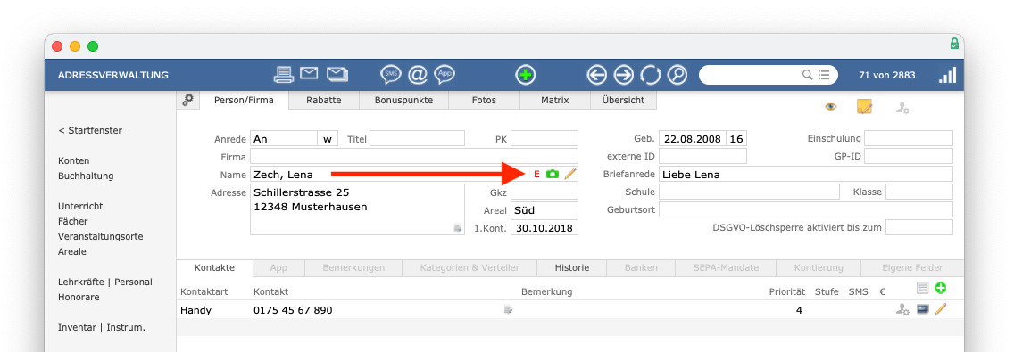Image resolution: width=1014 pixels, height=352 pixels.
Task: Click the magnifier inside the search field
Action: 807,75
